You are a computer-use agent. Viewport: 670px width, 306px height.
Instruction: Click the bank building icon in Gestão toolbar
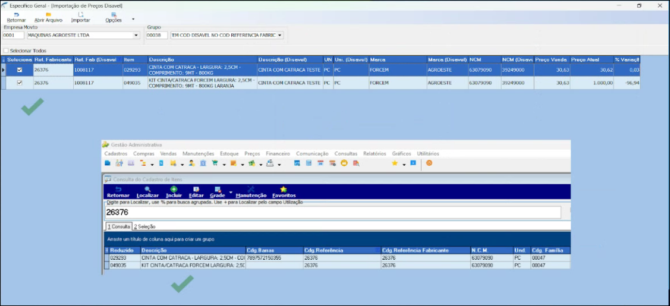(x=203, y=163)
